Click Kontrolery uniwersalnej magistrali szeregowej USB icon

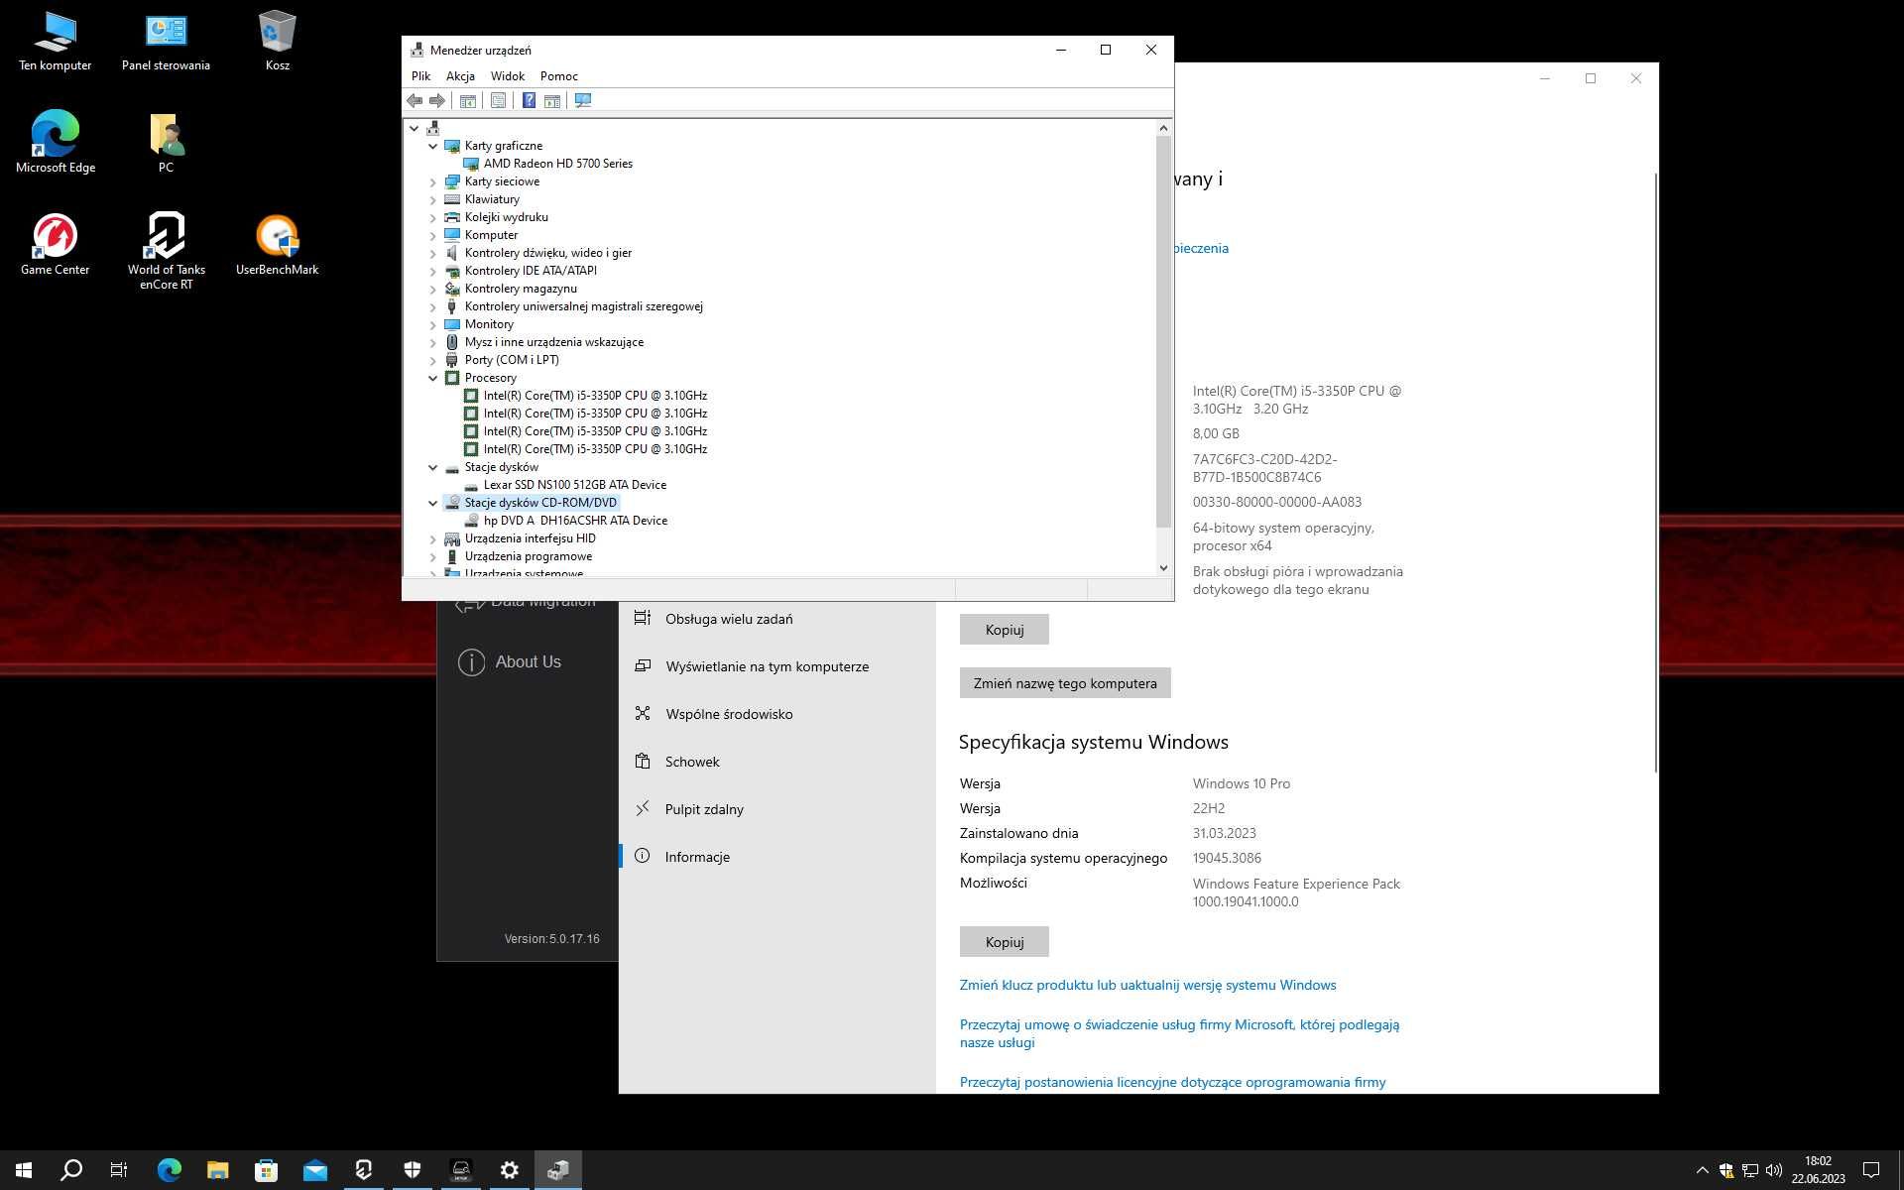point(452,306)
